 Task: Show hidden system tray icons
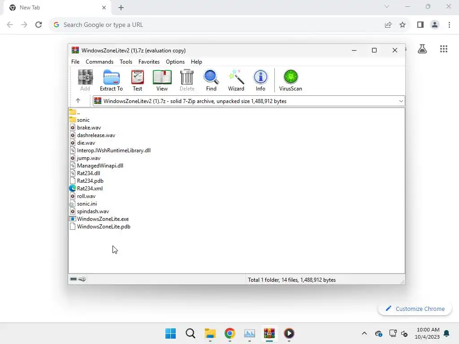[x=364, y=333]
